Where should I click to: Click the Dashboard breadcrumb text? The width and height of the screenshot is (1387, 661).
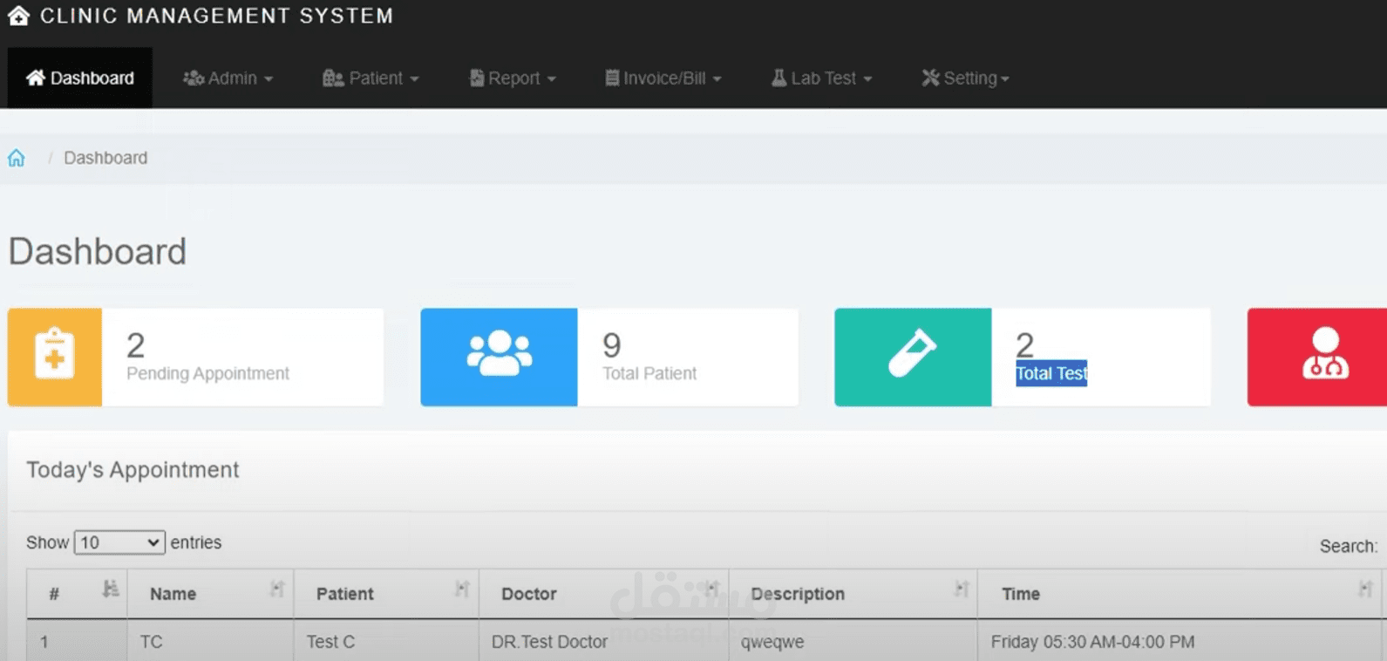click(105, 158)
